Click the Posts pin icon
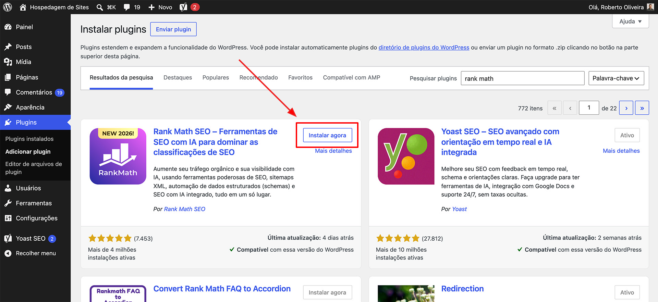 [x=8, y=47]
